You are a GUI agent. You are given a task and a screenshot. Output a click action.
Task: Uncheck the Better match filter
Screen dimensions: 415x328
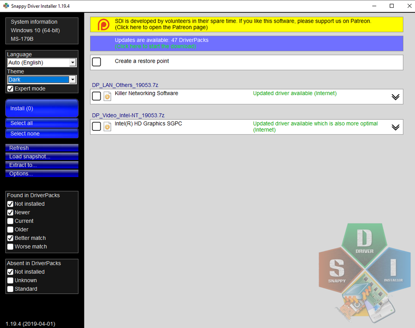click(x=10, y=238)
